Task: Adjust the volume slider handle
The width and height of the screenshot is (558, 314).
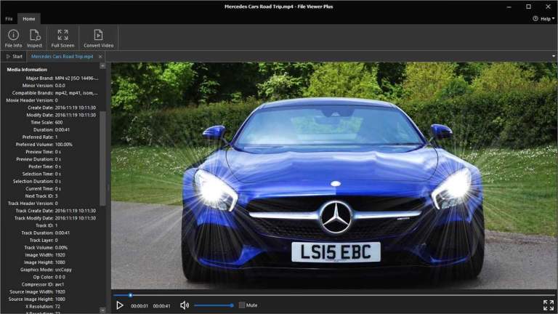Action: pyautogui.click(x=232, y=305)
